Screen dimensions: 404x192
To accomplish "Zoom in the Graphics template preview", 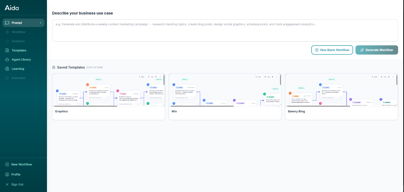I will click(156, 77).
